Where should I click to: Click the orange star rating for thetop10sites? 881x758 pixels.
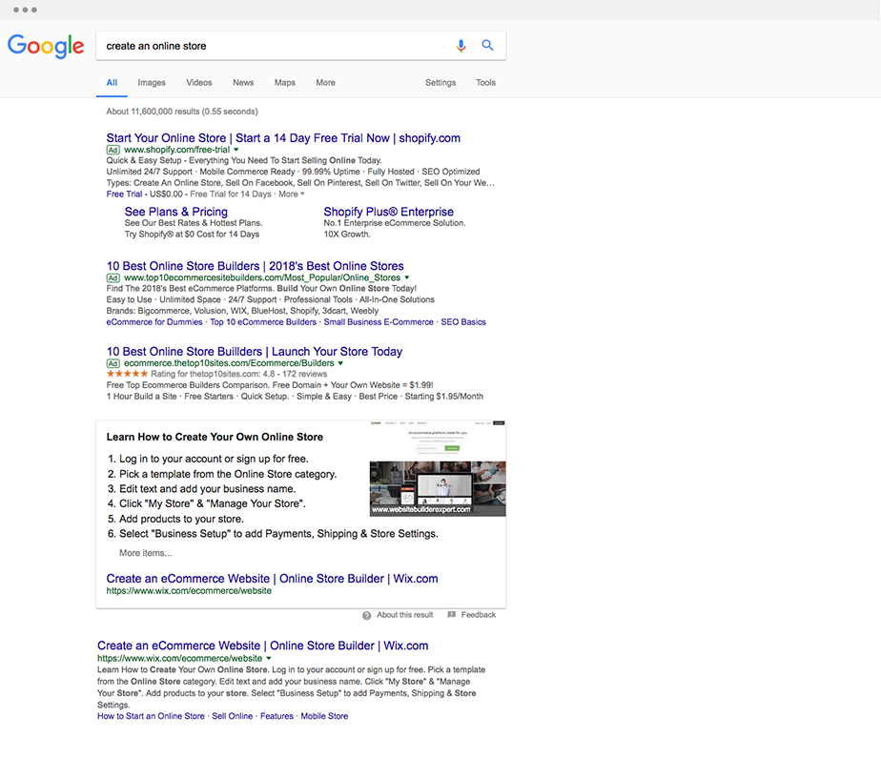tap(127, 374)
